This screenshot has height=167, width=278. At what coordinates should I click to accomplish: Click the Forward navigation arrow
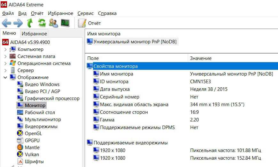[18, 23]
